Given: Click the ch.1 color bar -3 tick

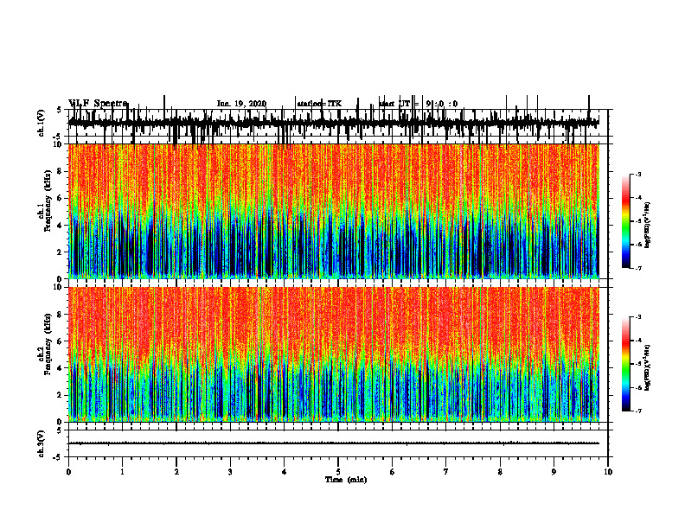Looking at the screenshot, I should (638, 175).
